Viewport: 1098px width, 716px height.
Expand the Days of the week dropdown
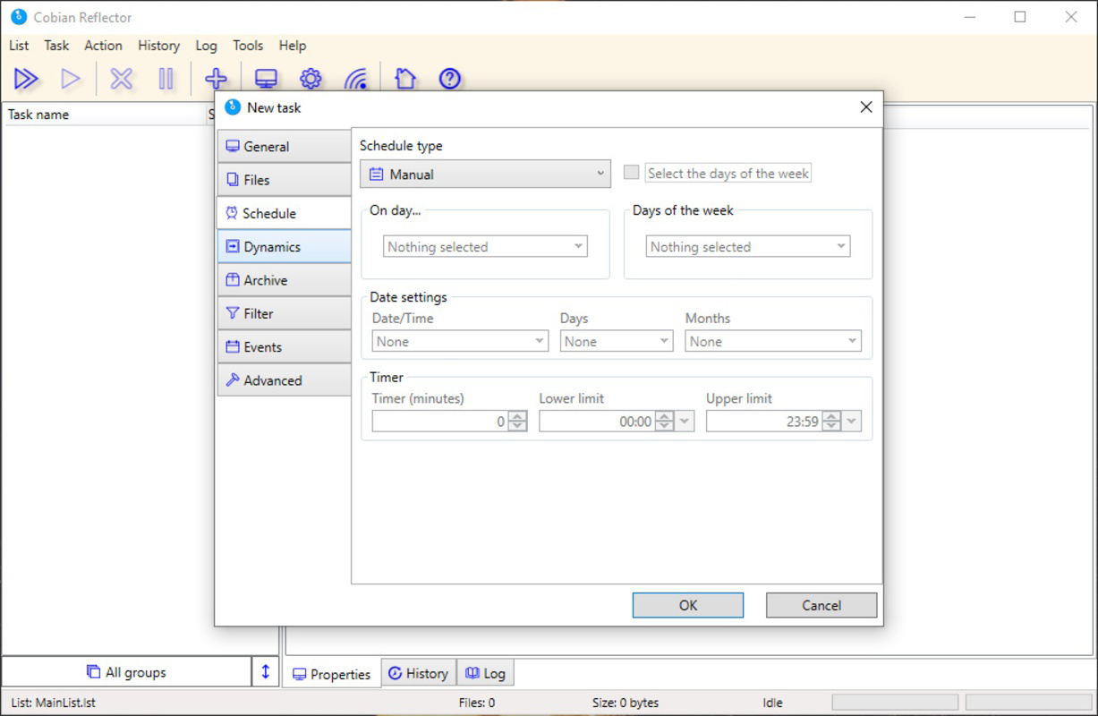coord(748,247)
